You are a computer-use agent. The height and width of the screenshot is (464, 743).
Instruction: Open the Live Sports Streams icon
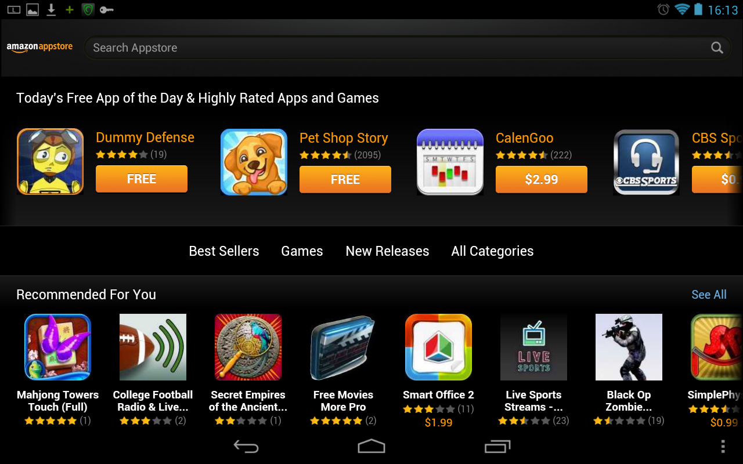pos(533,347)
